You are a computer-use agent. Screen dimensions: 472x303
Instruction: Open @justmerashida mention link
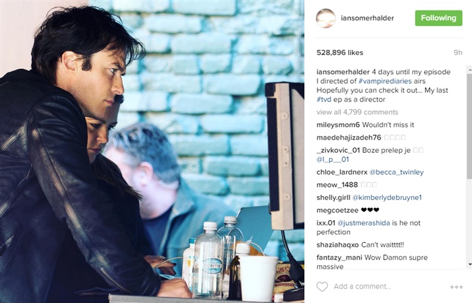(x=364, y=223)
